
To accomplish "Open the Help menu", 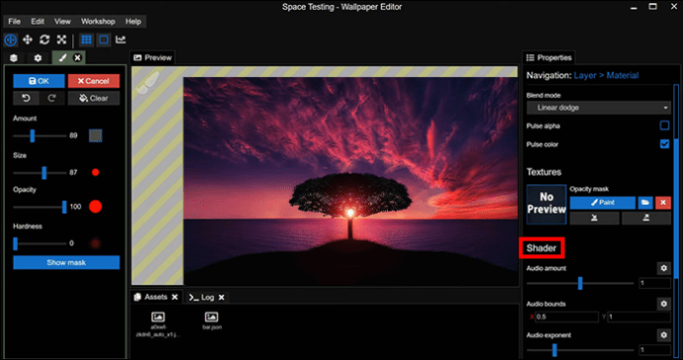I will 133,22.
